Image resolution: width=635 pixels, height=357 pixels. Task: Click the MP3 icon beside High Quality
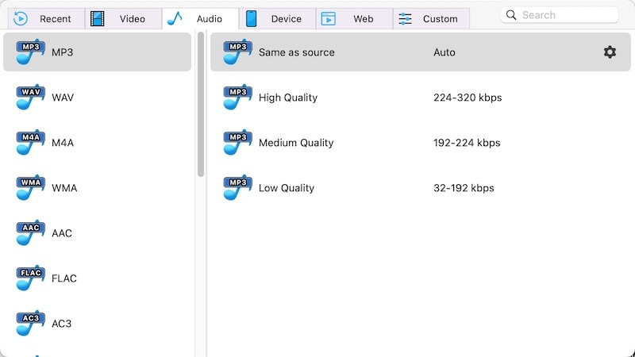click(x=237, y=98)
